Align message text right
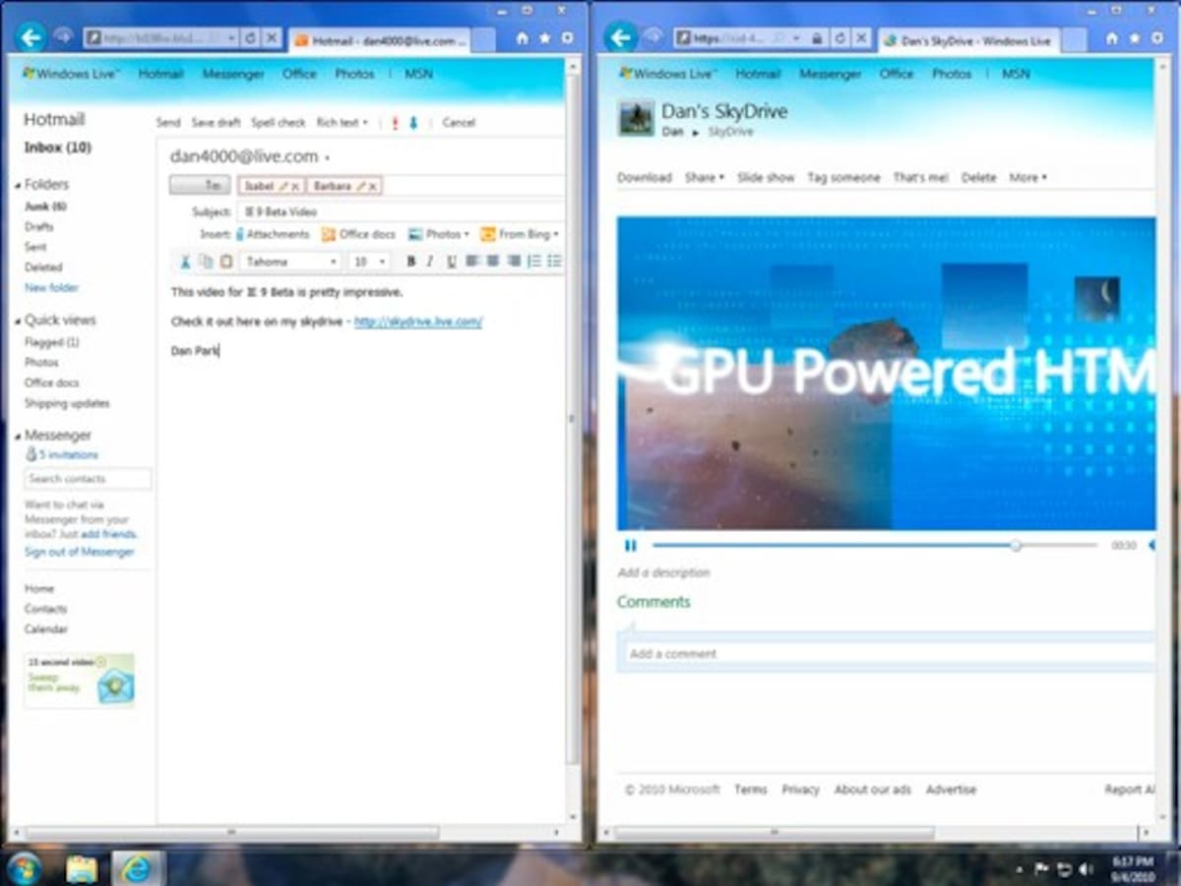This screenshot has height=886, width=1181. point(513,262)
